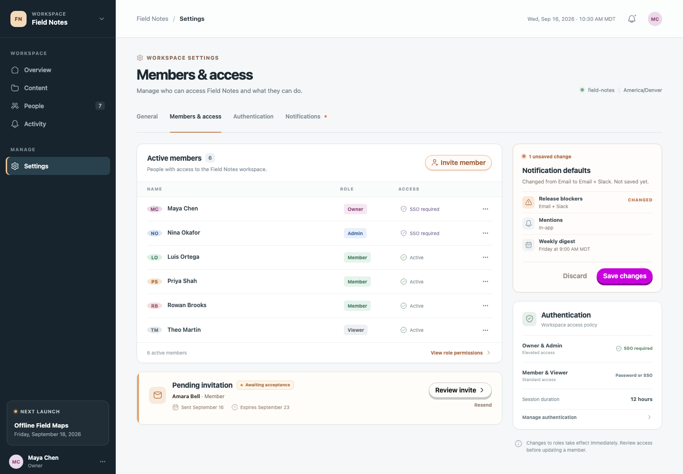Click the Owner role badge for Maya Chen
Image resolution: width=683 pixels, height=474 pixels.
click(355, 209)
